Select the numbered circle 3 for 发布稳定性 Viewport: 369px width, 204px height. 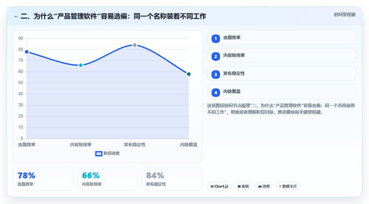pyautogui.click(x=215, y=75)
